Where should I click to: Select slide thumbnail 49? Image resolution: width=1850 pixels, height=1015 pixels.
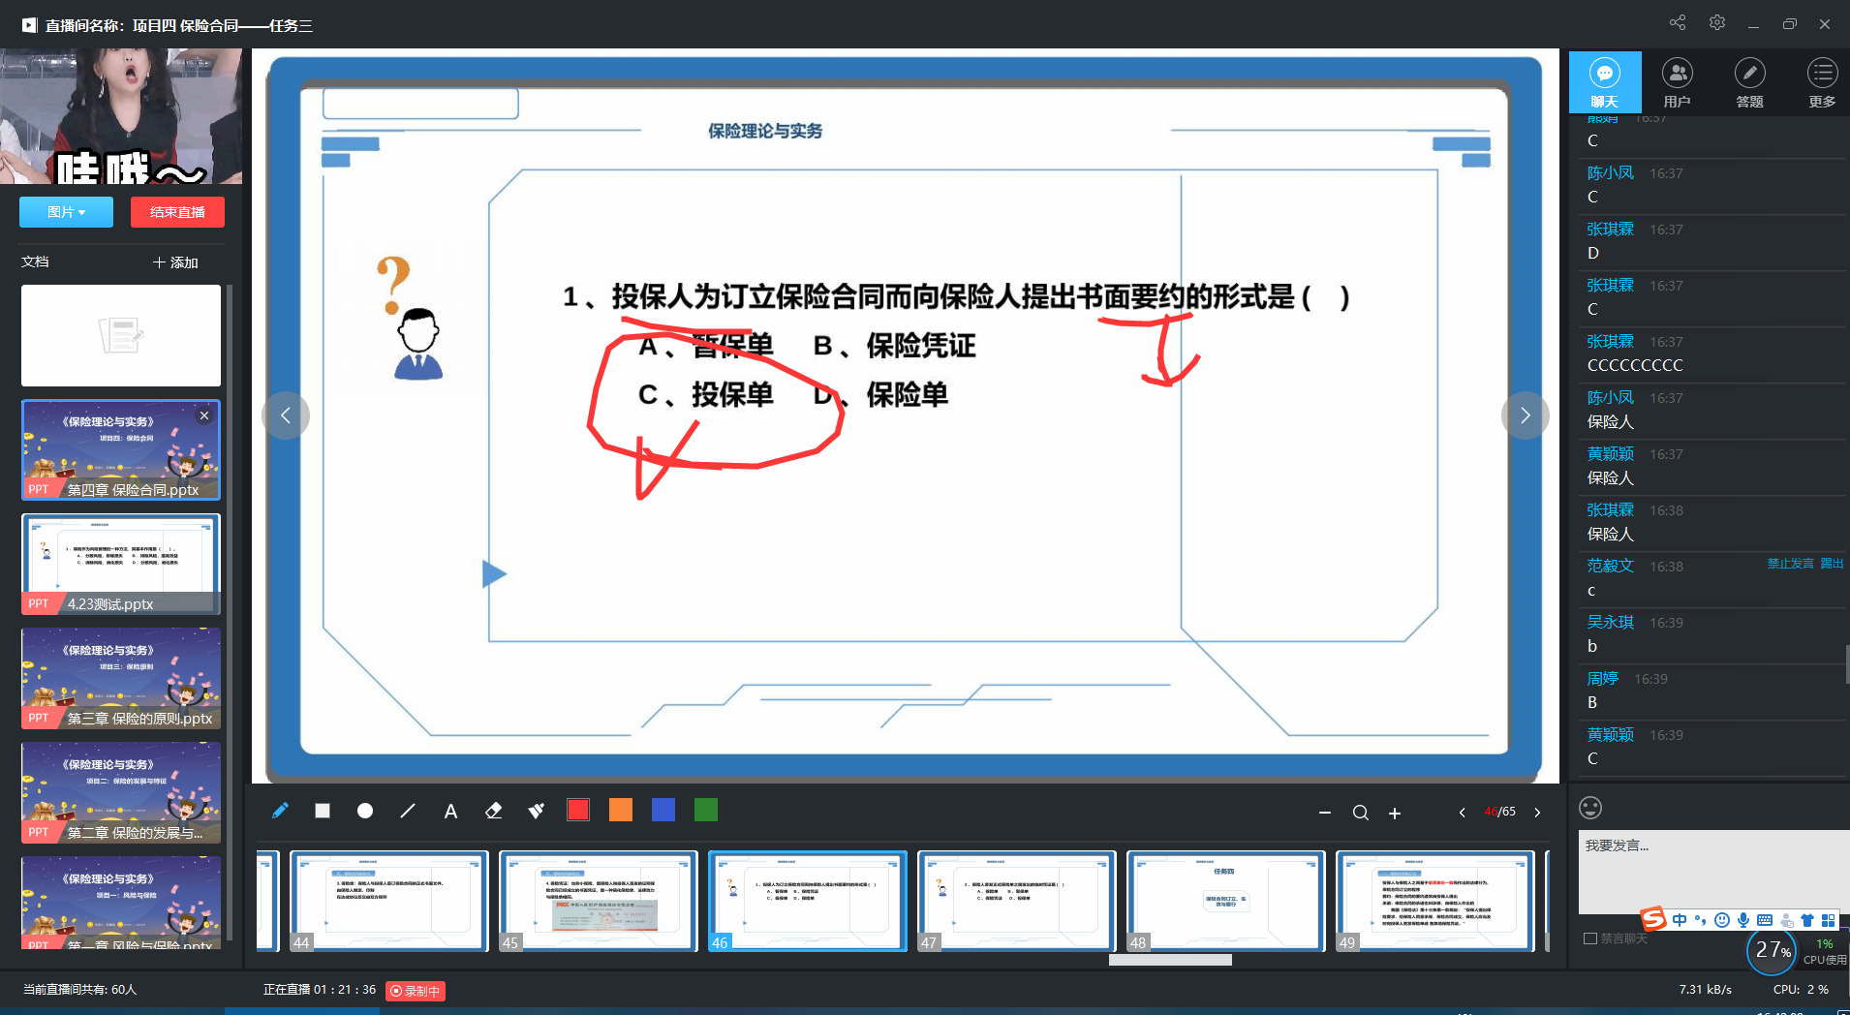pyautogui.click(x=1435, y=902)
